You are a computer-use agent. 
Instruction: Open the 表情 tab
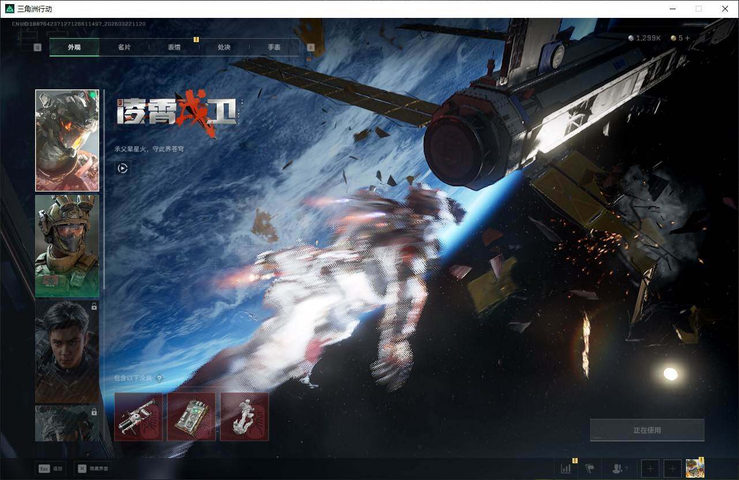tap(174, 47)
